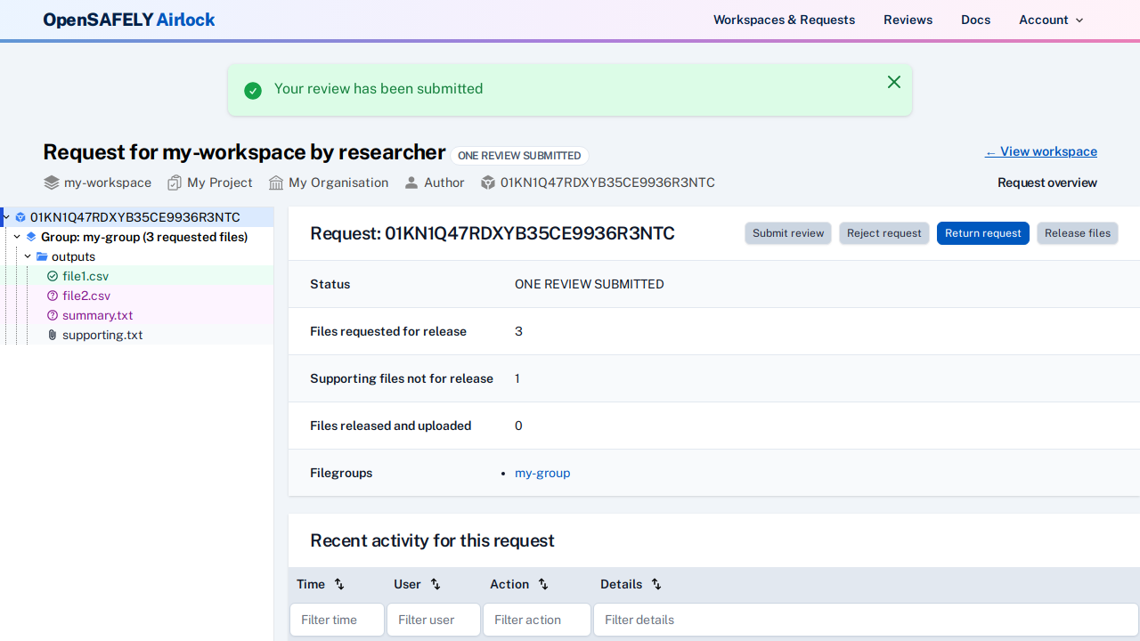Follow the View workspace link
Screen dimensions: 1140x641
[x=1040, y=151]
